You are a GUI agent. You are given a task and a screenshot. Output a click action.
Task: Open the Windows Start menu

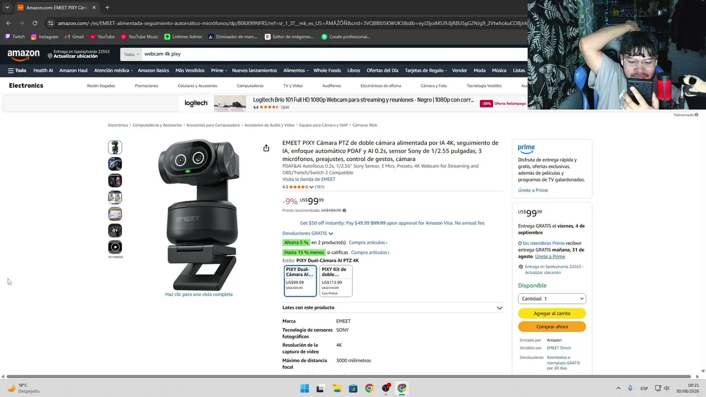click(304, 388)
